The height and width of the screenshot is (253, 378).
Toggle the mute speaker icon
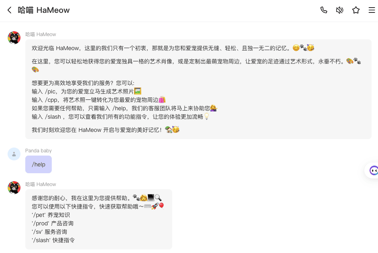pos(339,10)
